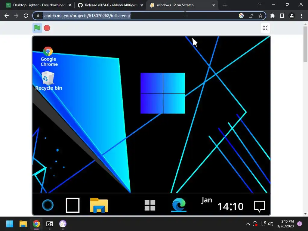The width and height of the screenshot is (308, 231).
Task: Go back to previous page
Action: point(7,16)
